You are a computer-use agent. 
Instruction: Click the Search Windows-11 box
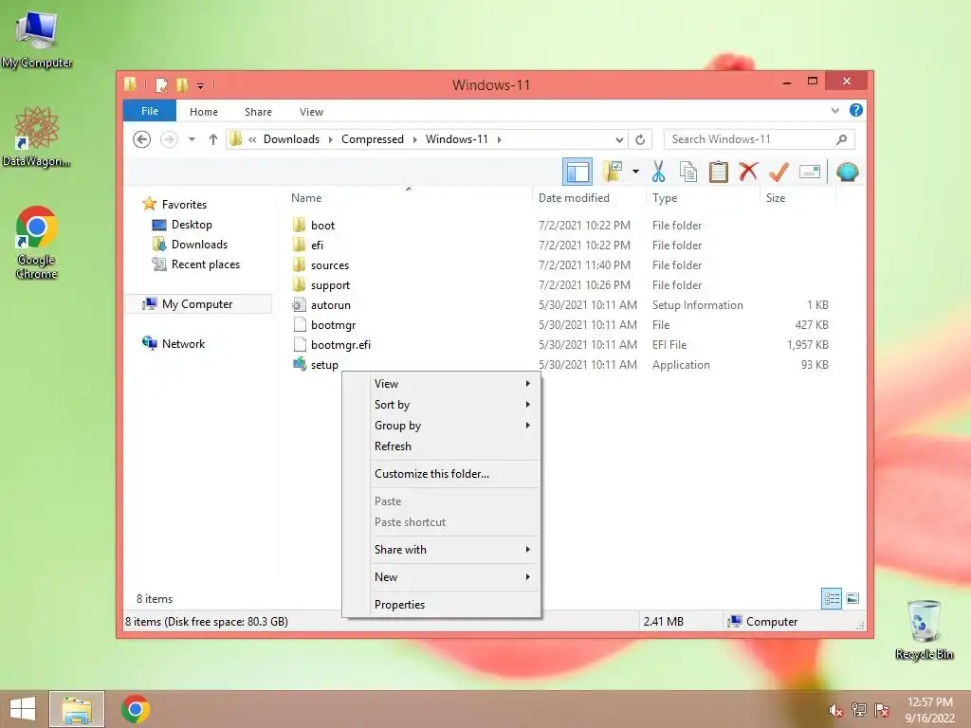[759, 139]
